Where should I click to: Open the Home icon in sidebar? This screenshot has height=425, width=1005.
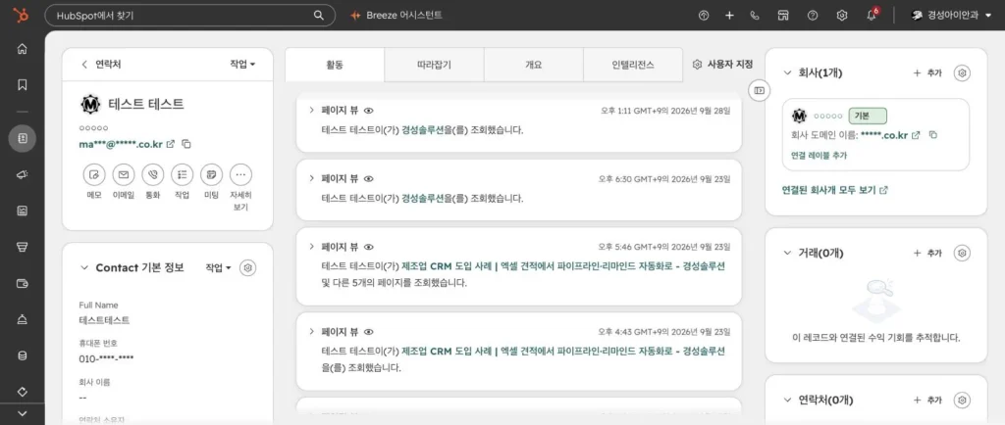click(23, 49)
